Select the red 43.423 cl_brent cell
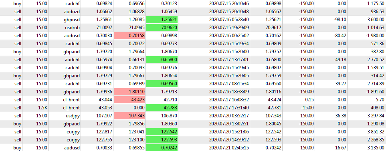Screen dimensions: 386x151 point(129,100)
